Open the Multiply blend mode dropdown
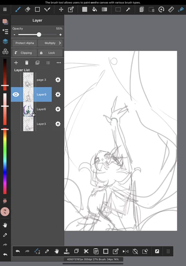The height and width of the screenshot is (266, 186). (50, 43)
